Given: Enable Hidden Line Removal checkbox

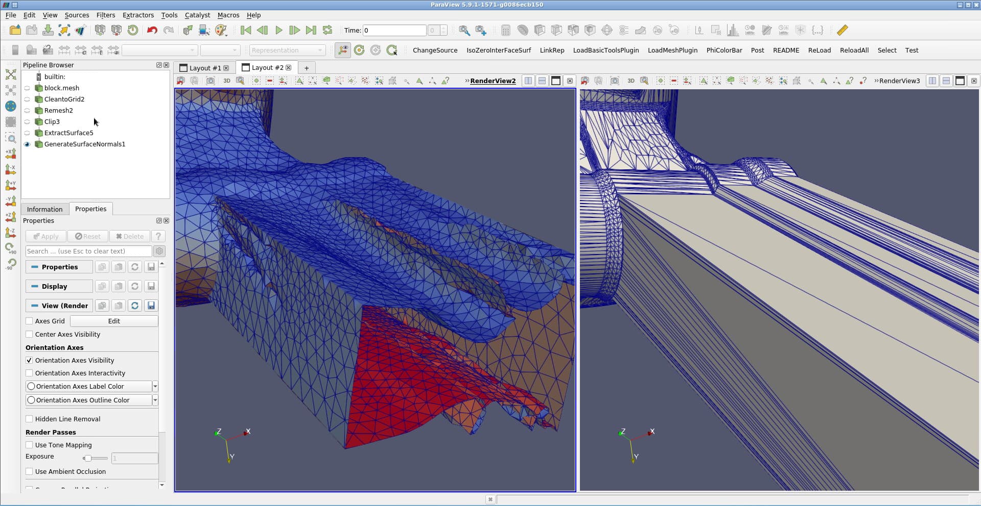Looking at the screenshot, I should (x=30, y=419).
